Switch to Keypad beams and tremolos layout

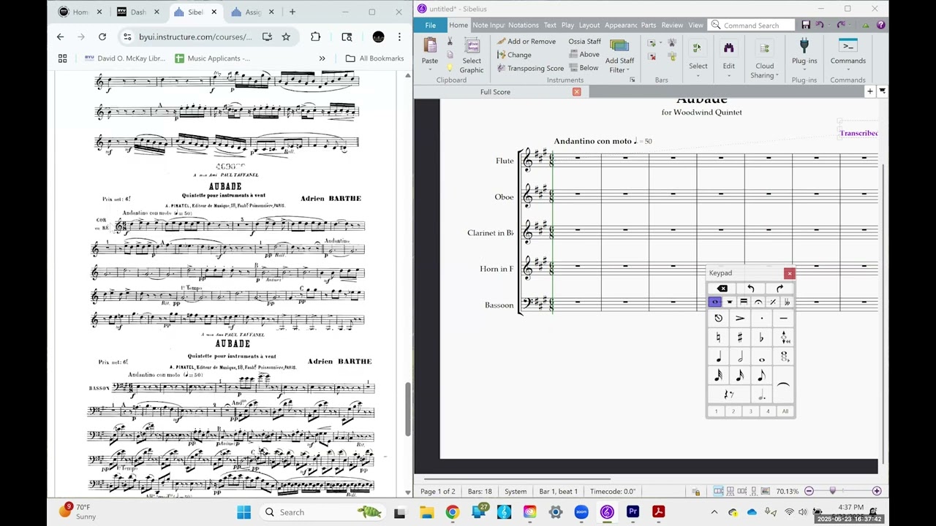pos(744,302)
